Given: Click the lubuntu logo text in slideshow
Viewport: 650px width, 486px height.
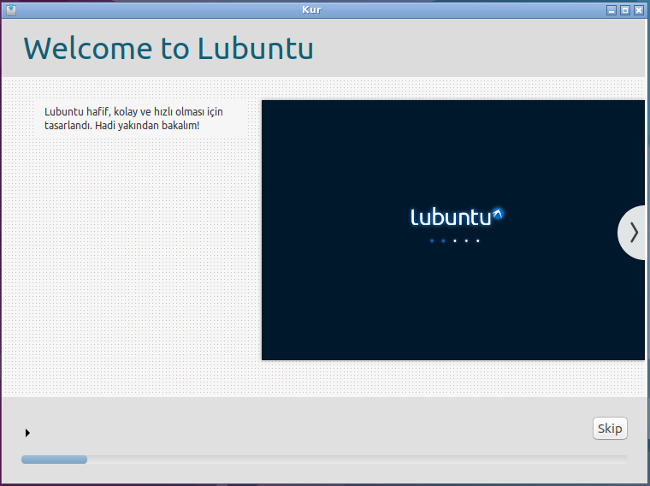Looking at the screenshot, I should pyautogui.click(x=451, y=217).
